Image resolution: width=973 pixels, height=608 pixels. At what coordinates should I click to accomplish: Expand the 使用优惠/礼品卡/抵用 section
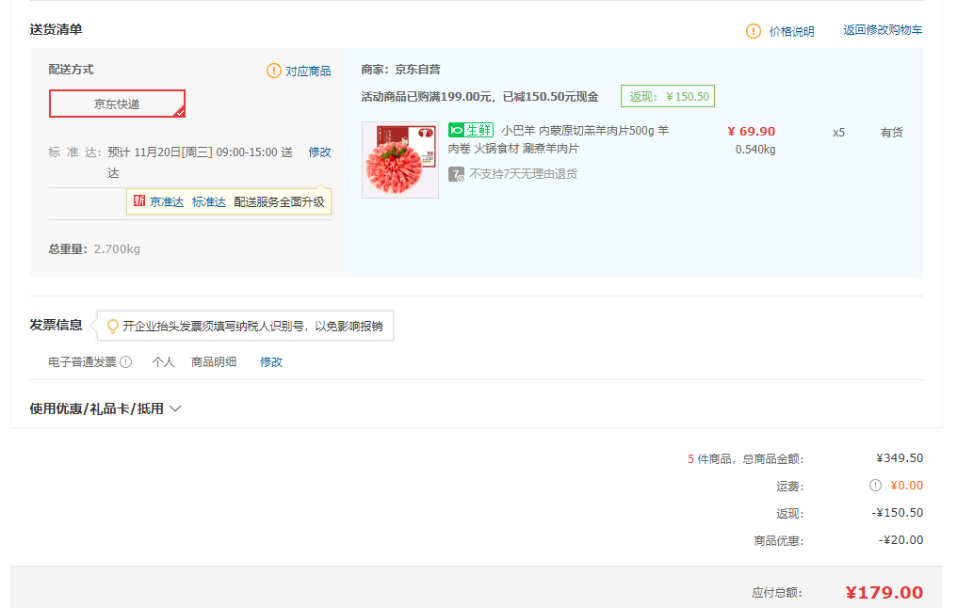[x=105, y=408]
